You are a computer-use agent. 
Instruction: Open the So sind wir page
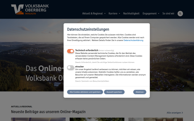[168, 14]
